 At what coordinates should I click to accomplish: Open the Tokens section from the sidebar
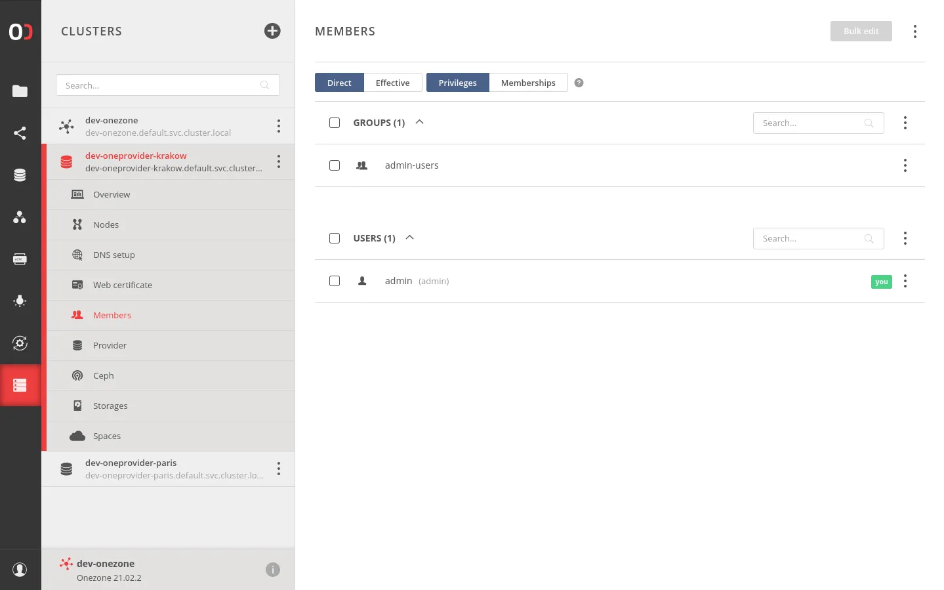pyautogui.click(x=21, y=259)
